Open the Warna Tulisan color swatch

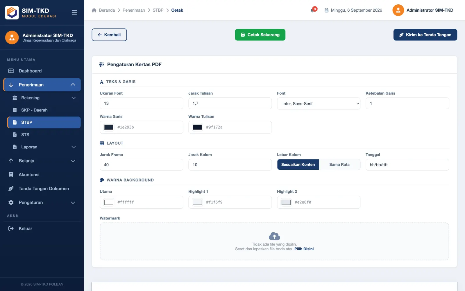click(x=198, y=127)
